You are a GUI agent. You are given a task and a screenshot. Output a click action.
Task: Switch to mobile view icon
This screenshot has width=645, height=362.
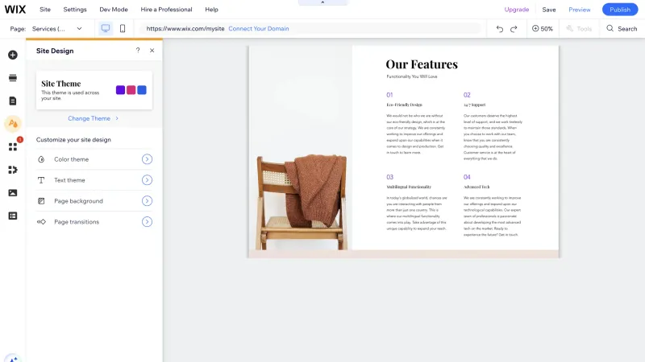pos(123,28)
